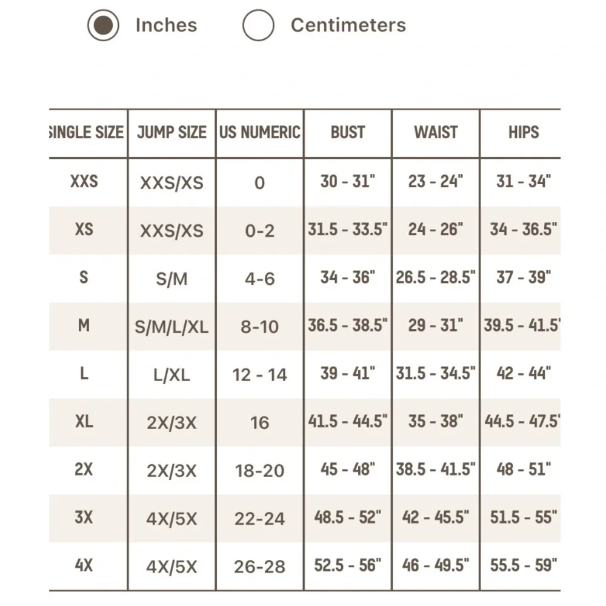Viewport: 606px width, 606px height.
Task: Click the JUMP SIZE column header
Action: coord(171,132)
